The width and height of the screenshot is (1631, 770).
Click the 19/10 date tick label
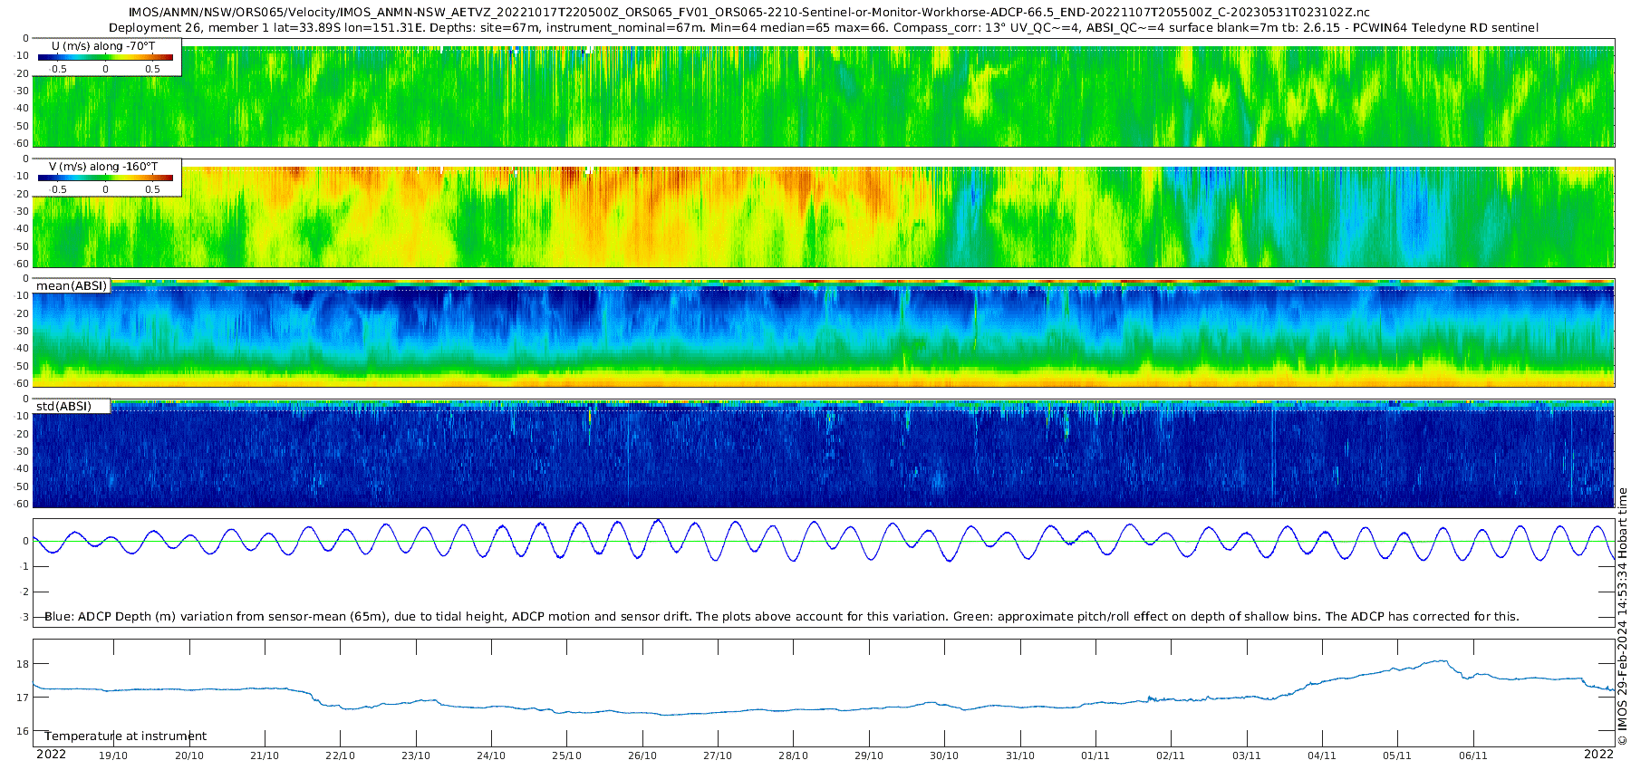click(113, 756)
